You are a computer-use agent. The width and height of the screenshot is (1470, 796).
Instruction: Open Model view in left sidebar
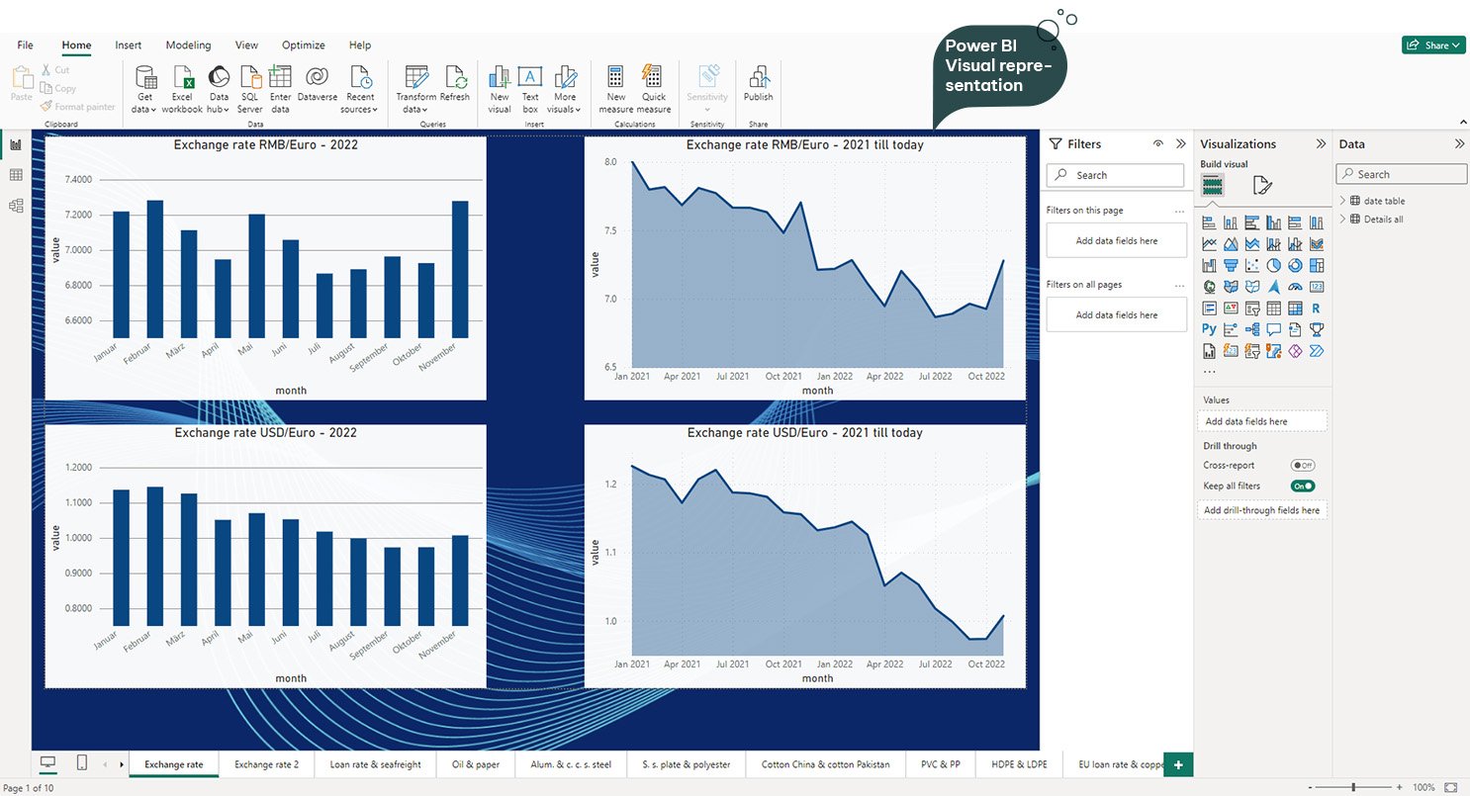tap(16, 206)
